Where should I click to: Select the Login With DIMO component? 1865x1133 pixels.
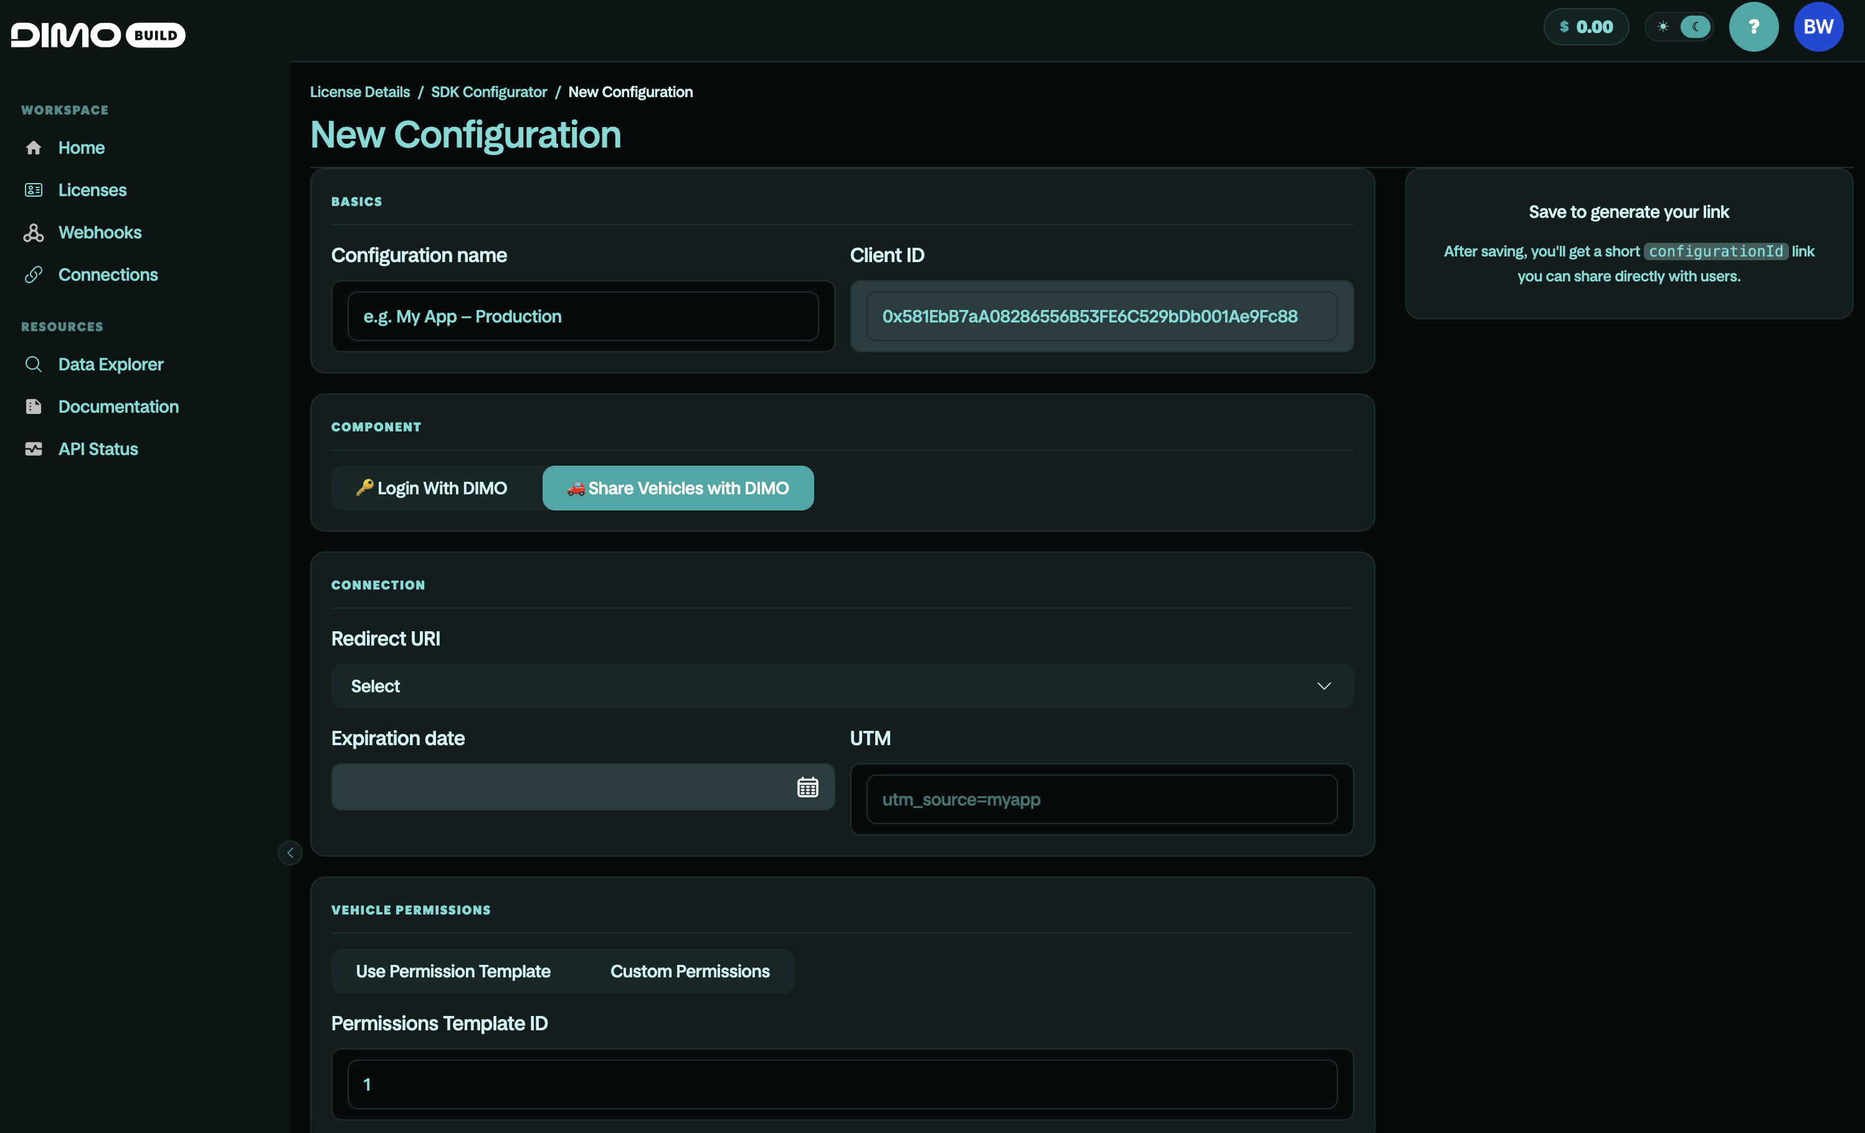pos(432,488)
